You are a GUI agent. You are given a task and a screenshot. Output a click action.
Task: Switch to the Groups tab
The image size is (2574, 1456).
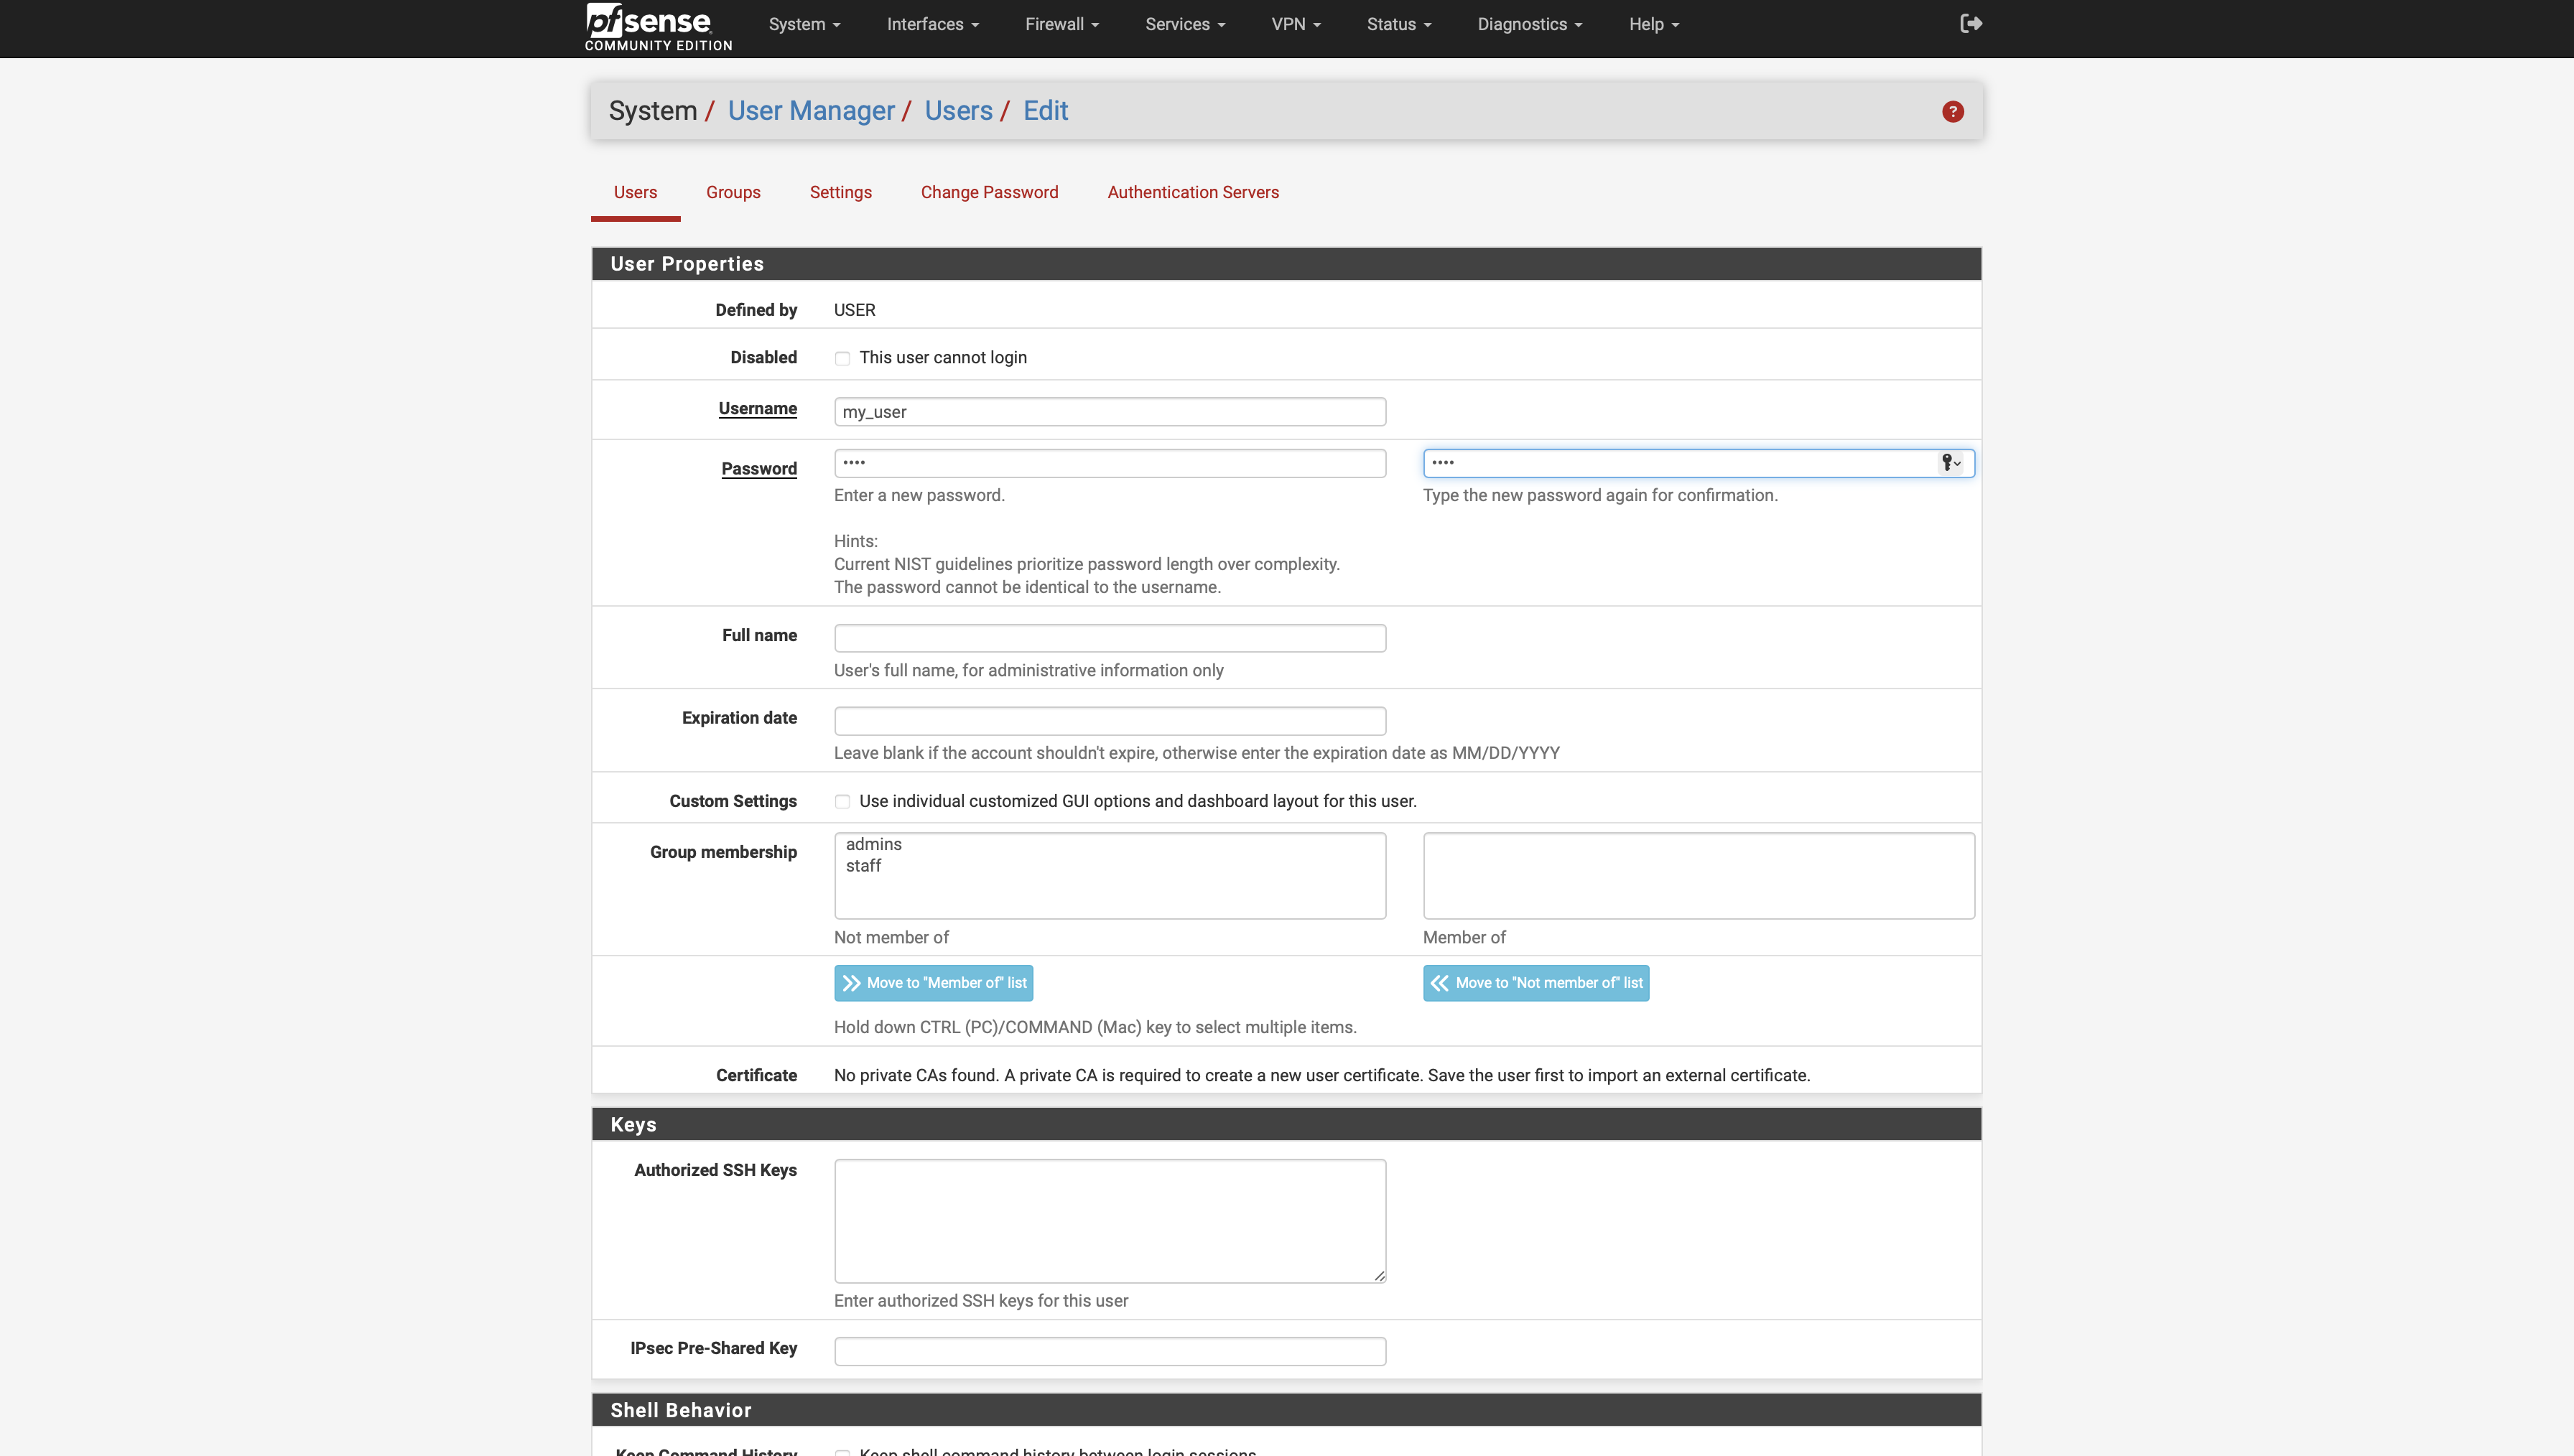(x=733, y=192)
